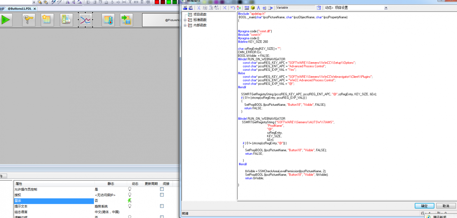Click the clock trigger icon next to the Variable field
The height and width of the screenshot is (218, 457).
(x=319, y=8)
